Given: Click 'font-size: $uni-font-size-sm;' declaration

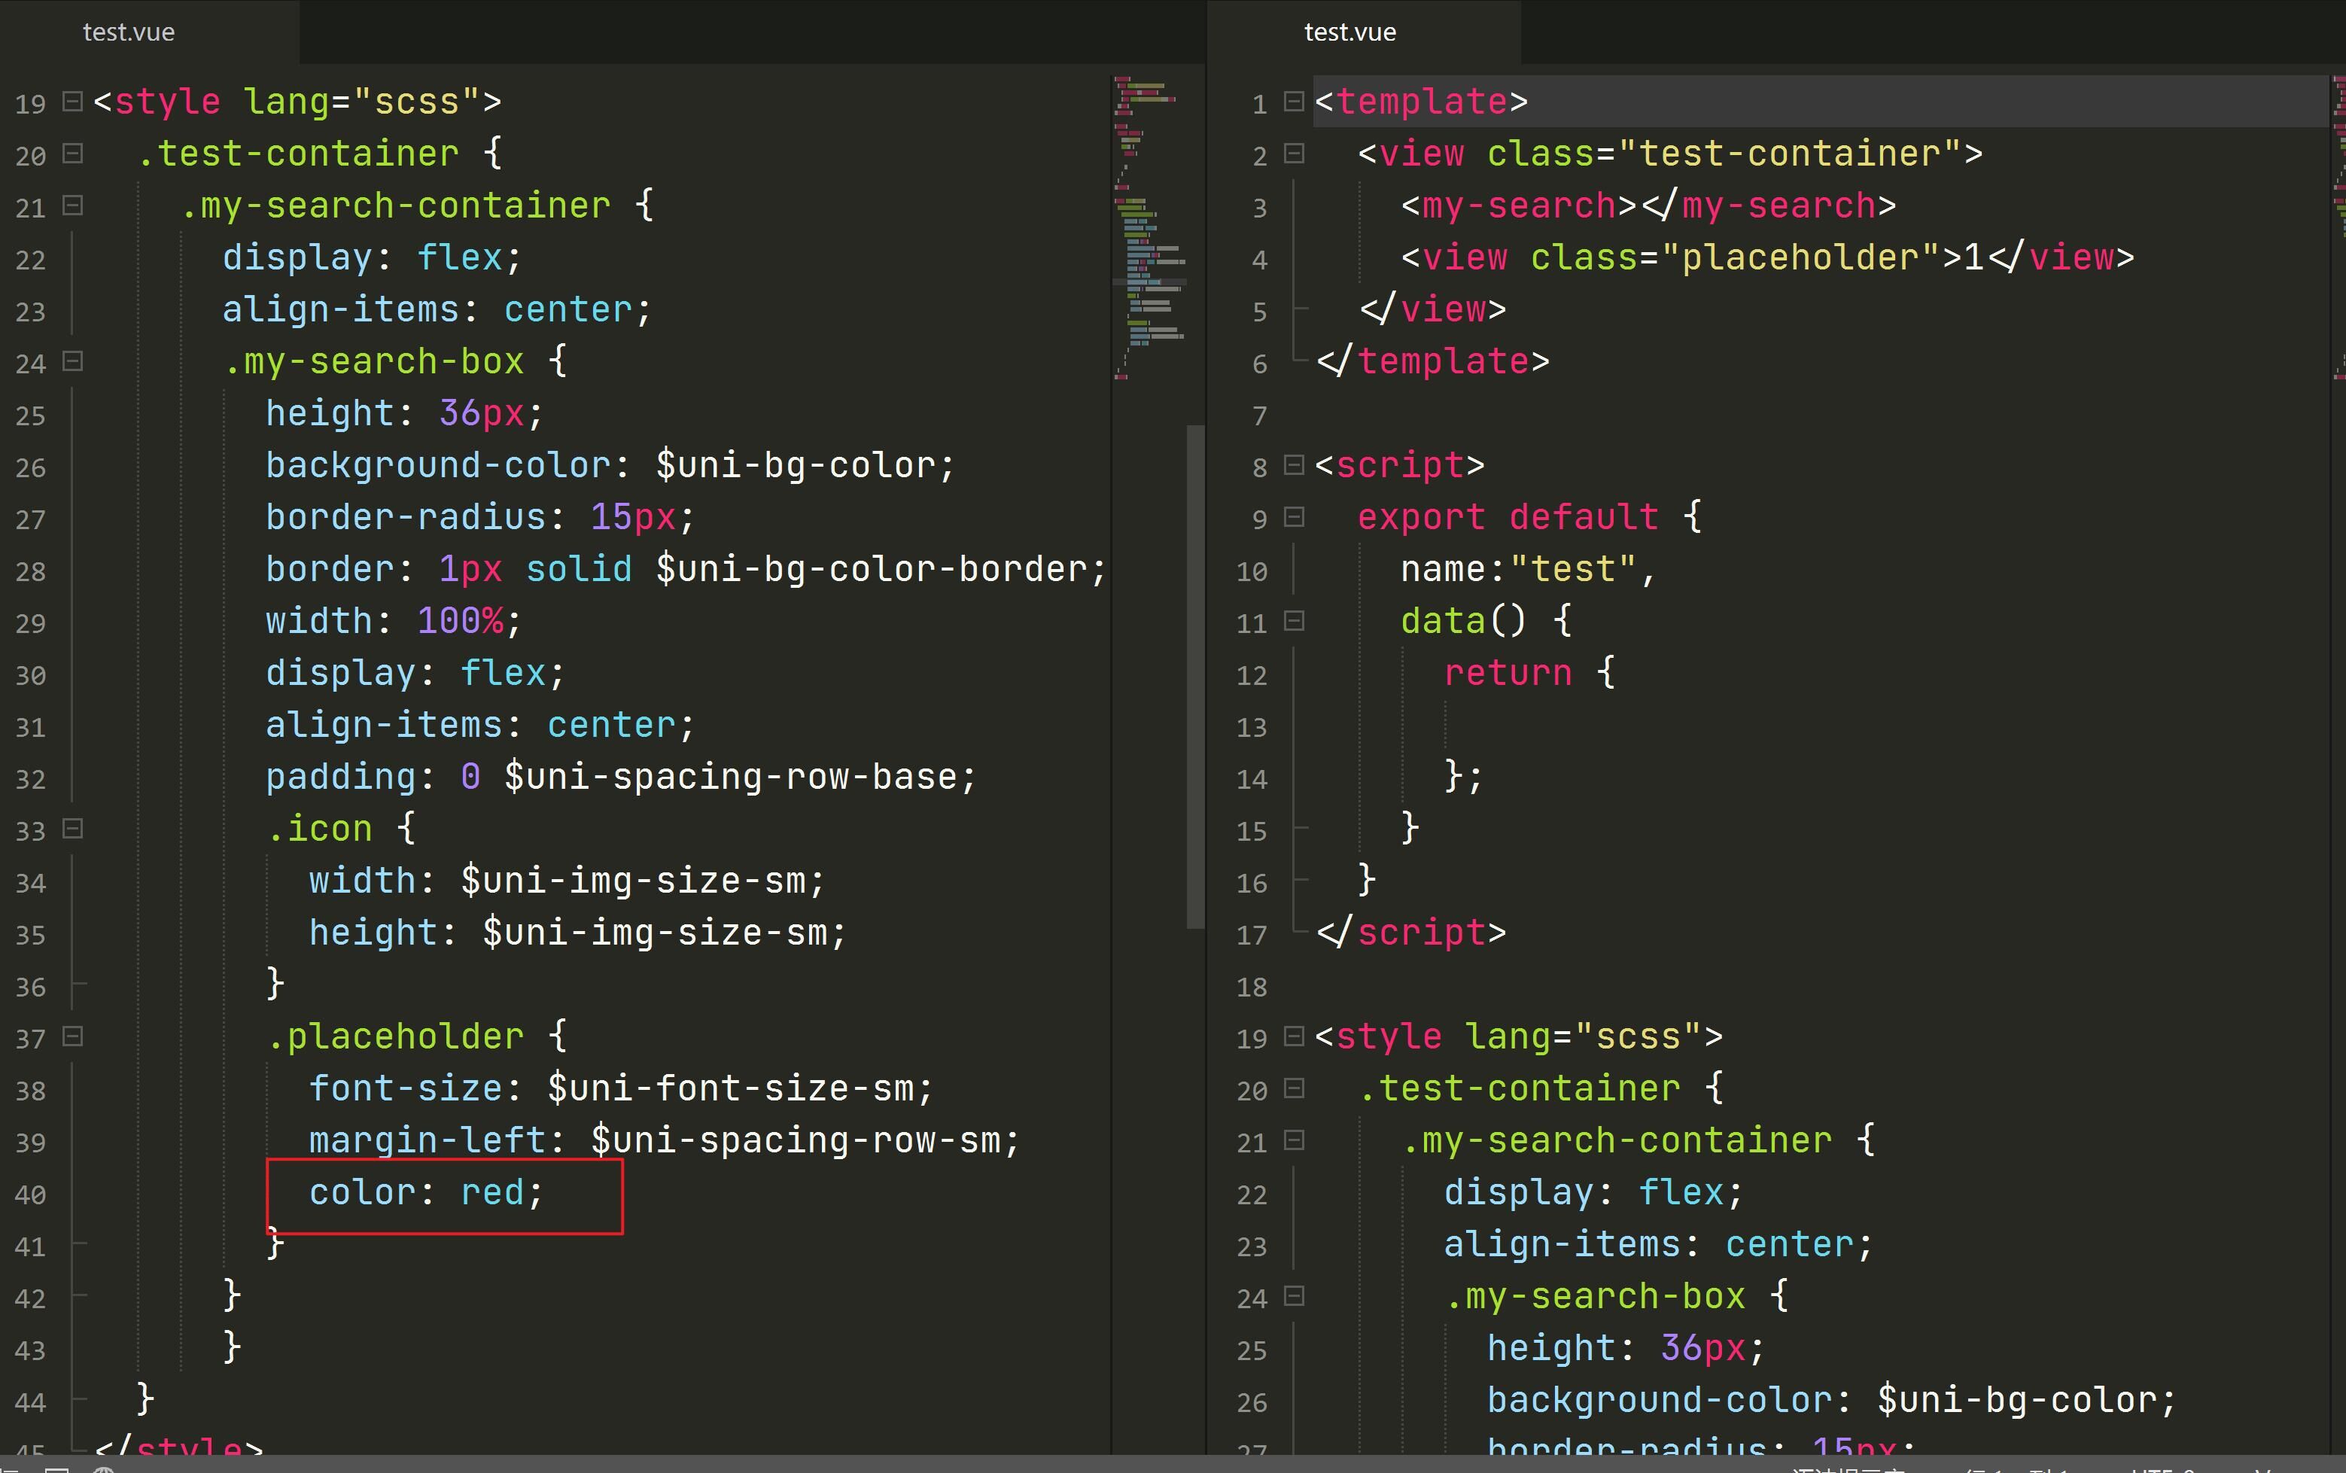Looking at the screenshot, I should click(620, 1089).
